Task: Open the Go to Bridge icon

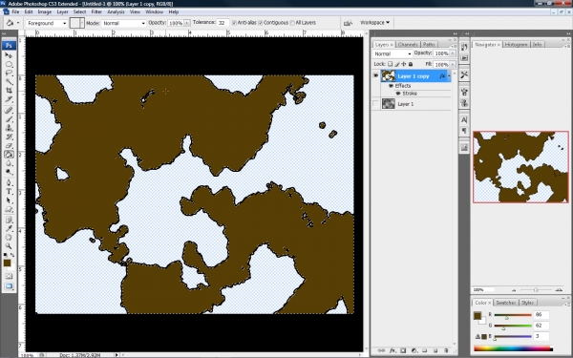Action: [348, 23]
